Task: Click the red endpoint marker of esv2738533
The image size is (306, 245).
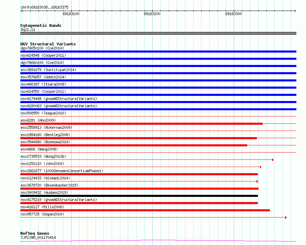Action: (273, 160)
